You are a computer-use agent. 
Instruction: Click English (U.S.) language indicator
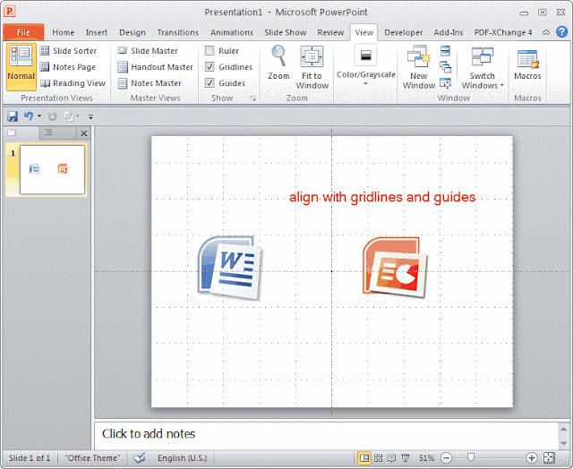(x=182, y=457)
